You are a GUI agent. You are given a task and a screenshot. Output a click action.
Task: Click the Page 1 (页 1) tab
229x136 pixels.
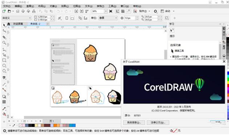(x=52, y=121)
